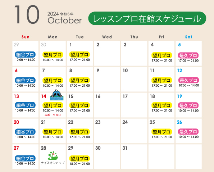Click the Sun column header
This screenshot has width=214, height=172.
click(26, 37)
